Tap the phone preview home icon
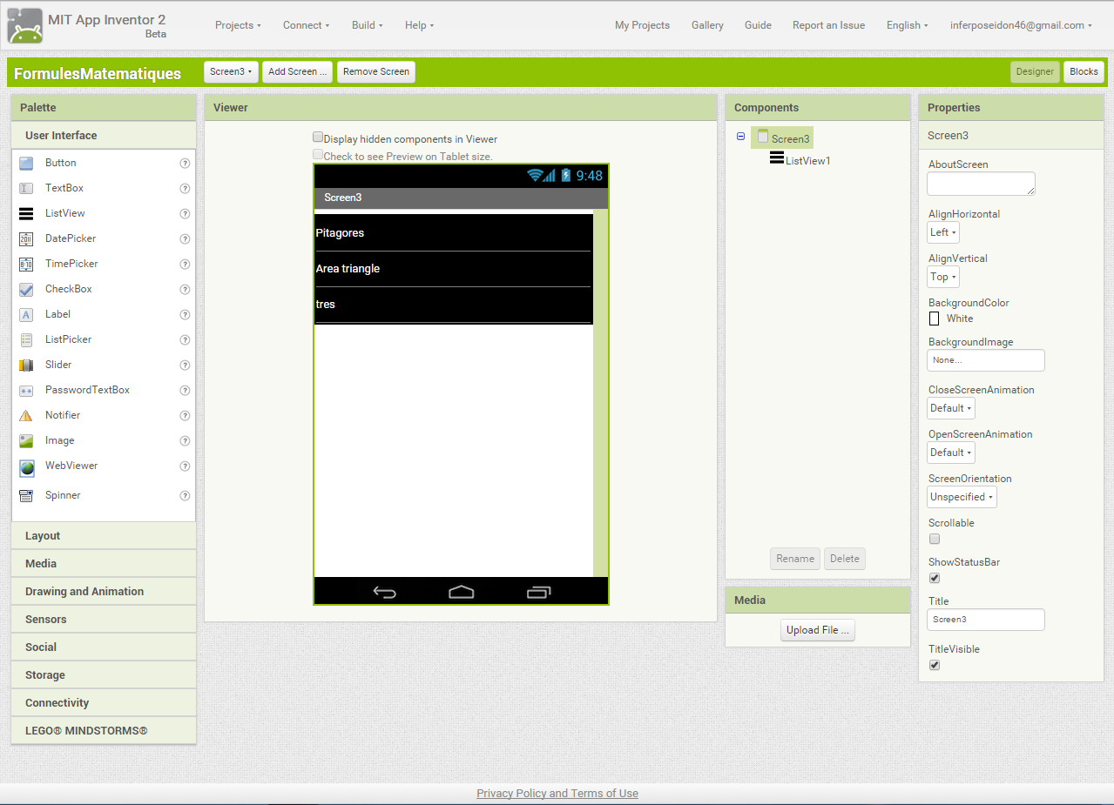Viewport: 1114px width, 805px height. (x=461, y=592)
